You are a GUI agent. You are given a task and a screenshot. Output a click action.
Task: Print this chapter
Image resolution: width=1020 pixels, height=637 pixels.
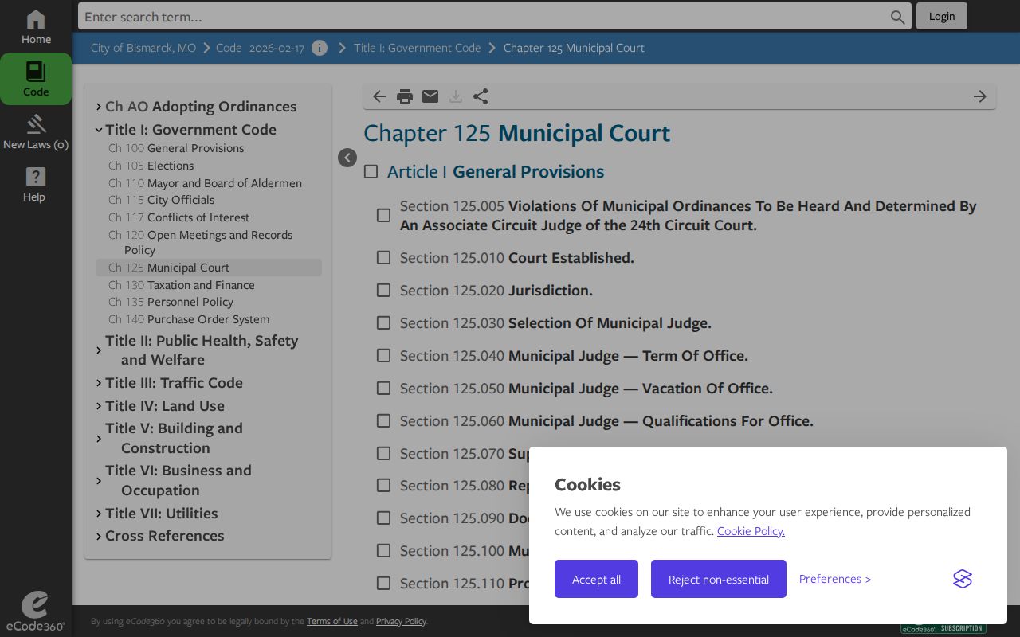(x=405, y=96)
